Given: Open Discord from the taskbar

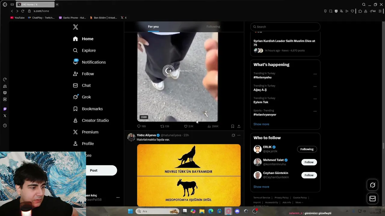Looking at the screenshot, I should click(x=237, y=211).
